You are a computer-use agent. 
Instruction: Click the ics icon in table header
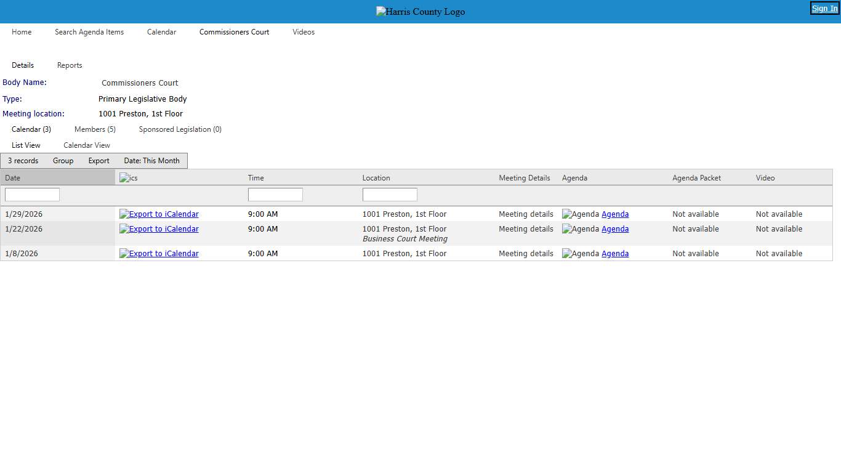pyautogui.click(x=129, y=178)
